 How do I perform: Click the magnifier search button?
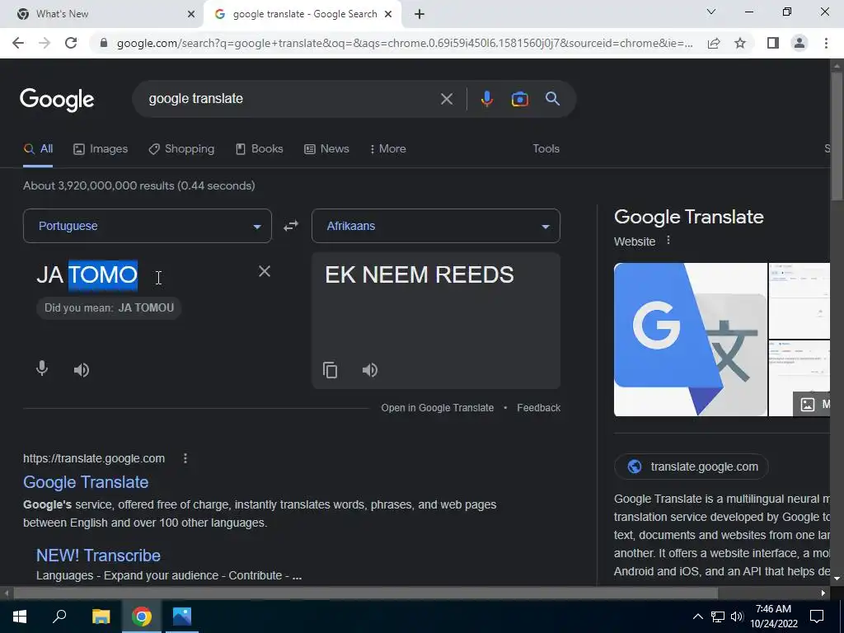[x=552, y=99]
